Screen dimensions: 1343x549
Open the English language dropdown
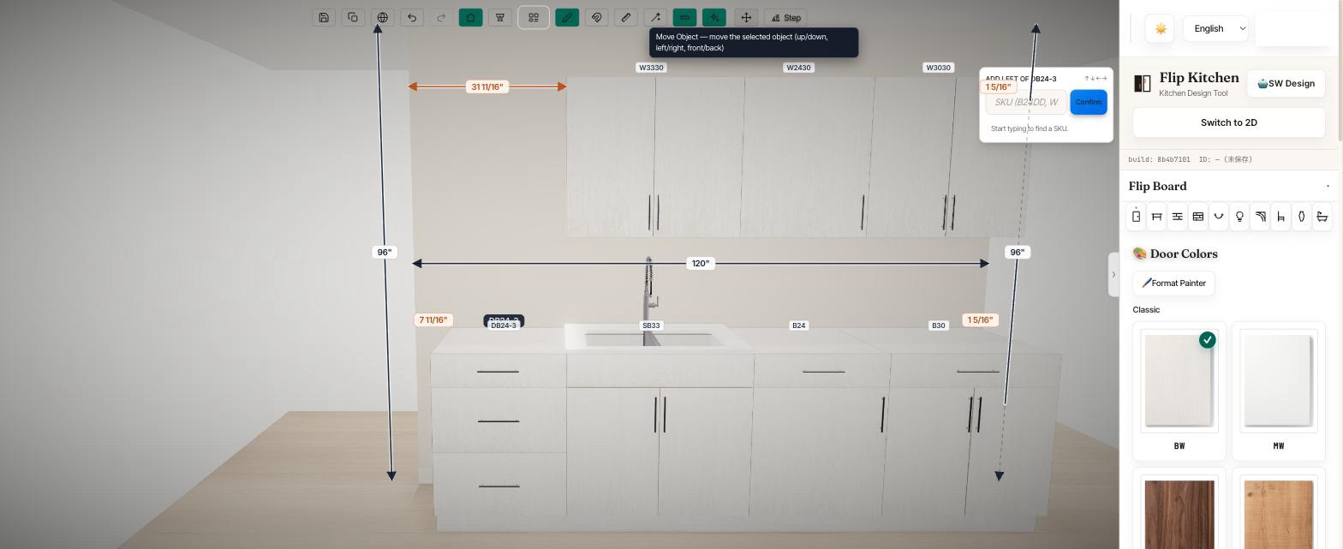click(x=1215, y=28)
